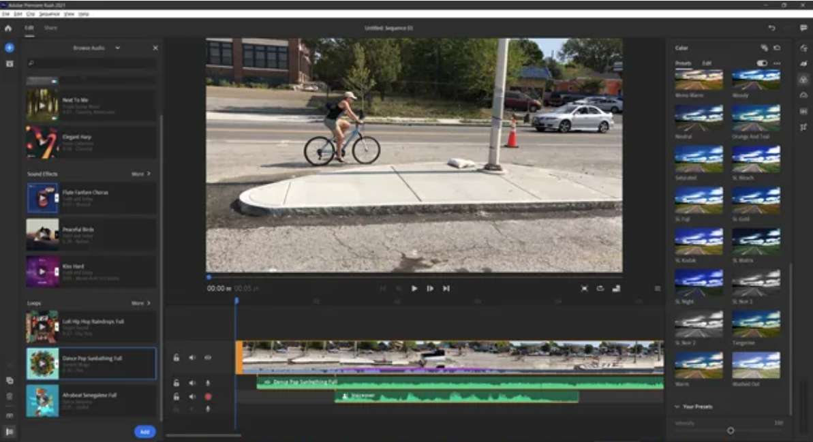The width and height of the screenshot is (813, 442).
Task: Select the Color panel icon in the right sidebar
Action: pyautogui.click(x=803, y=80)
